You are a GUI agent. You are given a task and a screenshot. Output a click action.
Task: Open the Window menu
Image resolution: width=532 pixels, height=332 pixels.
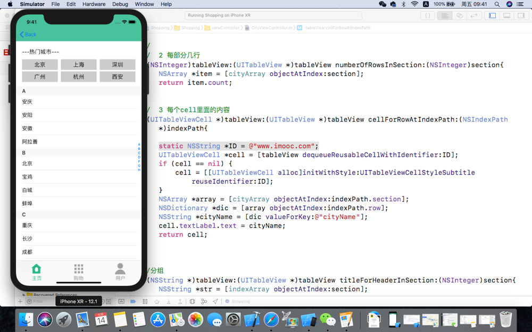pos(144,4)
